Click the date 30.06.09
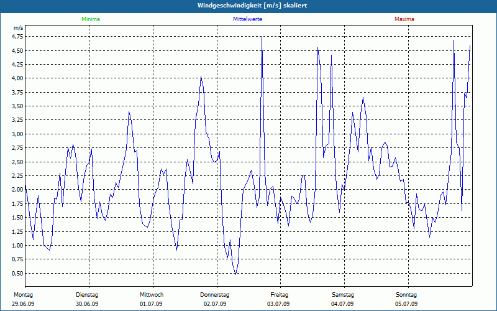497x311 pixels. pos(87,304)
